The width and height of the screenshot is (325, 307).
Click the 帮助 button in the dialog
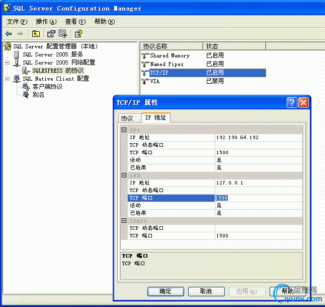pos(288,291)
